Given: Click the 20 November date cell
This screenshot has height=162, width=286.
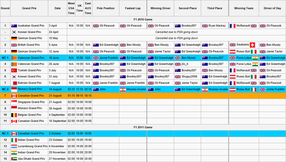Looking at the screenshot, I should (x=57, y=152).
